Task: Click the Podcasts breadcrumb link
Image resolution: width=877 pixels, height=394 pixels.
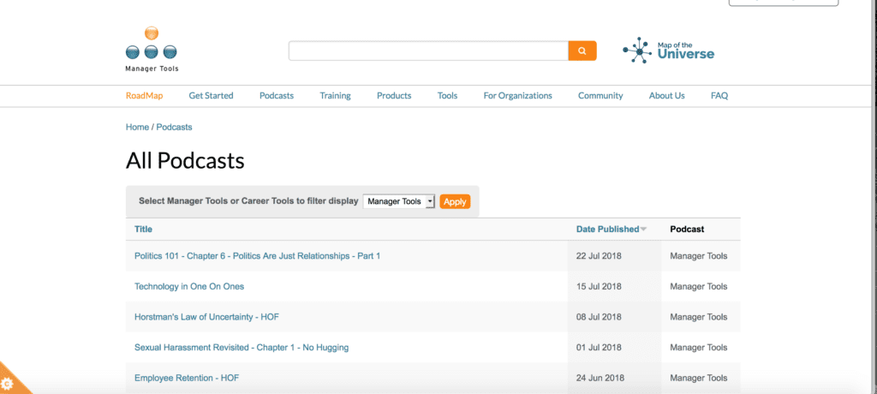Action: coord(174,127)
